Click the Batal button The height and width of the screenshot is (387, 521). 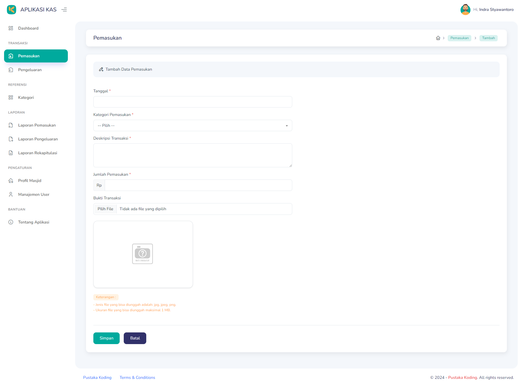135,338
